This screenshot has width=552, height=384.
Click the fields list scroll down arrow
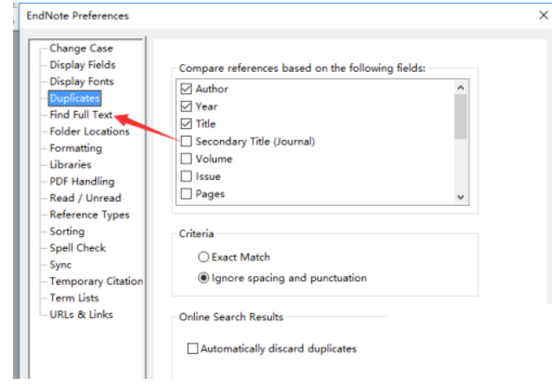click(x=460, y=197)
